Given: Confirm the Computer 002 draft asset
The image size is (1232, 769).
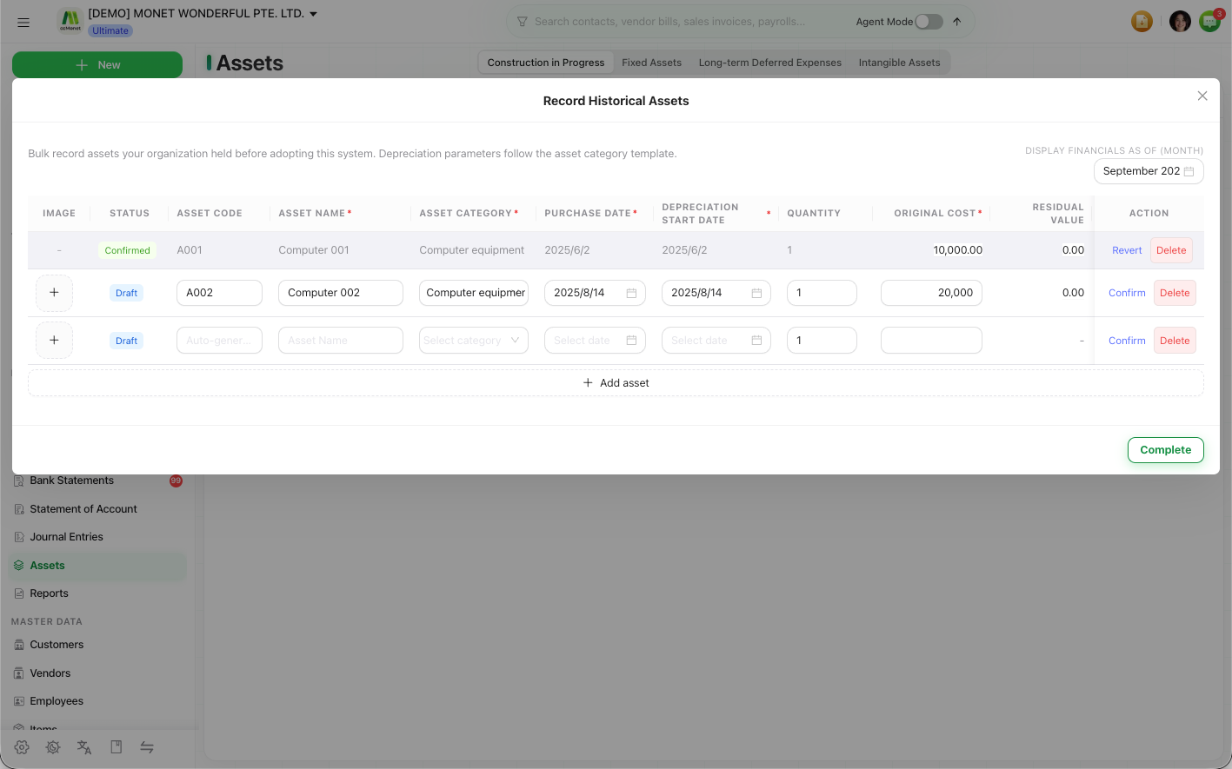Looking at the screenshot, I should click(x=1127, y=293).
